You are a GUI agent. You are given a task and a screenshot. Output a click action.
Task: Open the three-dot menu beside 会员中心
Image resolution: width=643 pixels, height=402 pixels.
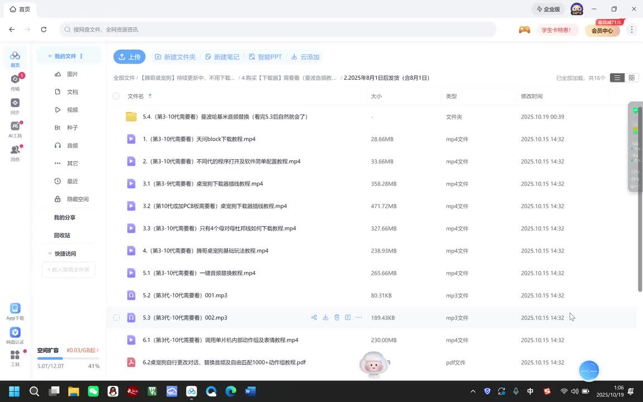(x=631, y=30)
